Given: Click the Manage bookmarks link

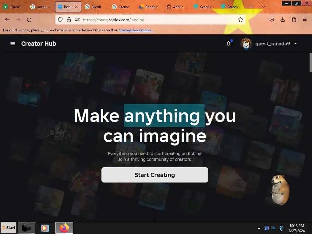Looking at the screenshot, I should 136,30.
